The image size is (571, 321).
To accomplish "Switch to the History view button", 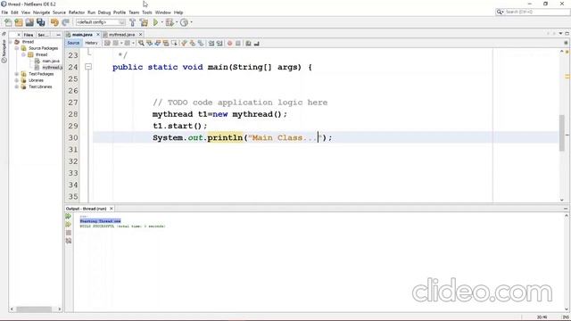I will tap(91, 43).
